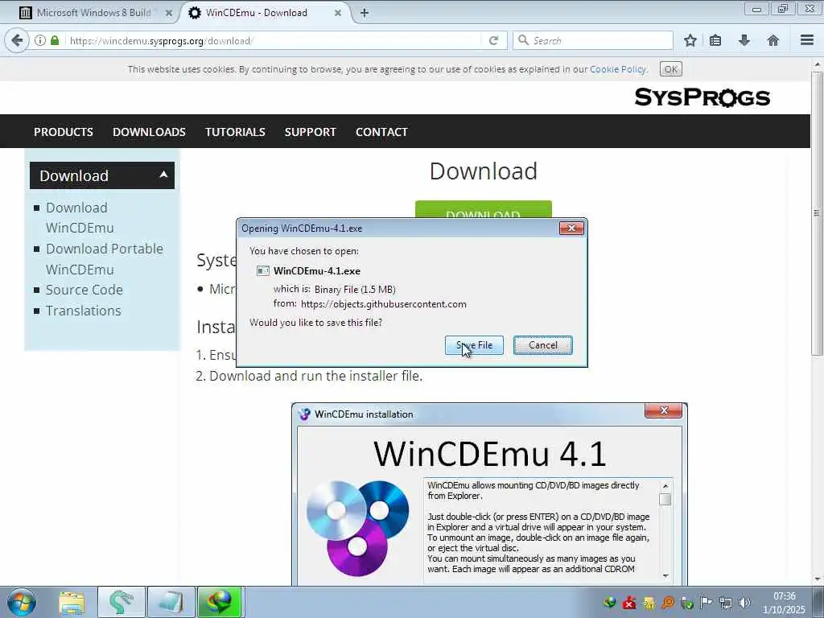824x618 pixels.
Task: Open Download Portable WinCDEmu sidebar link
Action: click(104, 259)
